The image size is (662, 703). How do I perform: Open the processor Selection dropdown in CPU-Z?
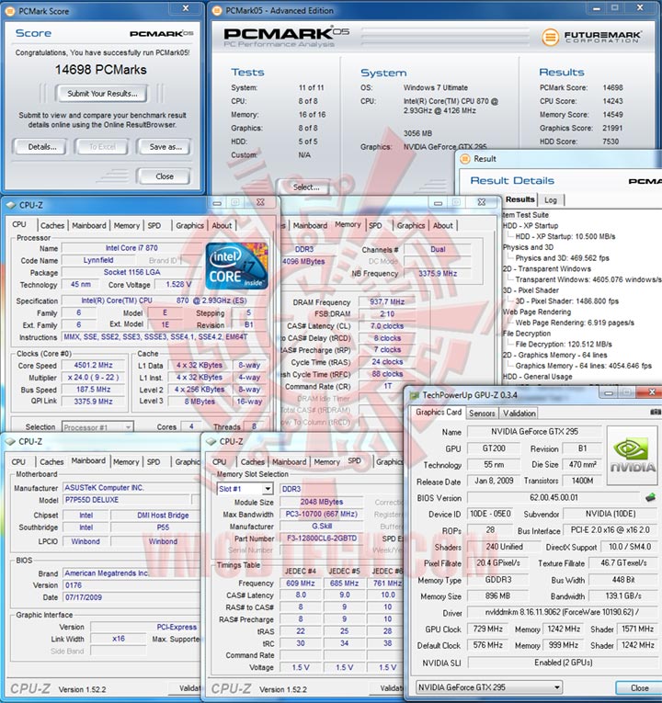pyautogui.click(x=97, y=427)
